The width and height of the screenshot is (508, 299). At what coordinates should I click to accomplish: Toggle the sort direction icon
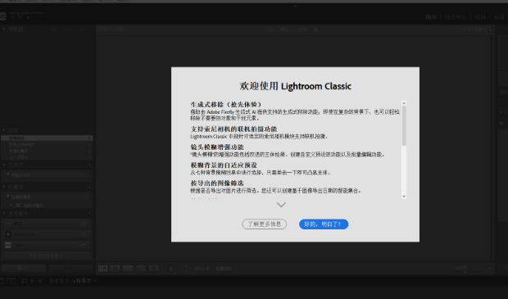(x=186, y=268)
